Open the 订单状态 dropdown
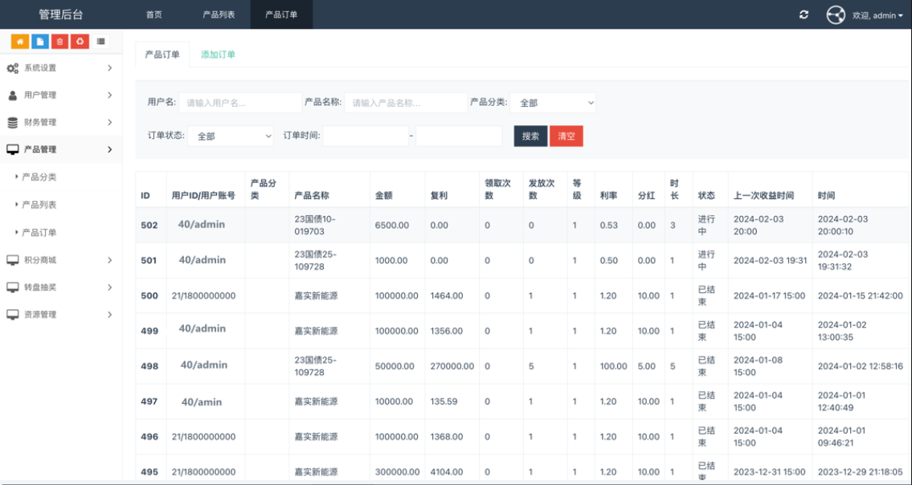 [231, 136]
